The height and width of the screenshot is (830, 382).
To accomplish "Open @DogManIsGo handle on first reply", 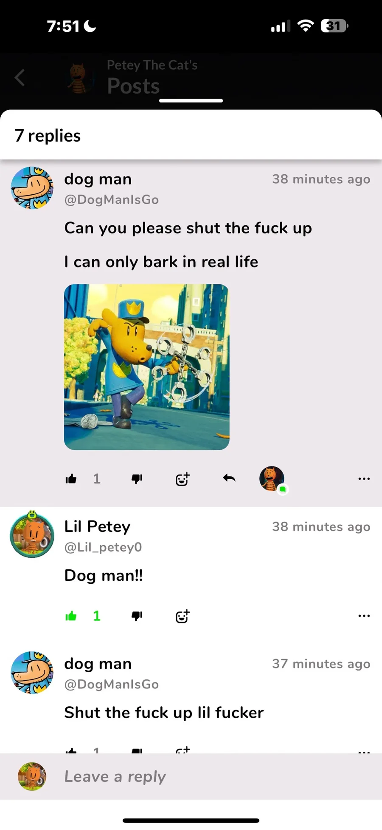I will pyautogui.click(x=112, y=199).
